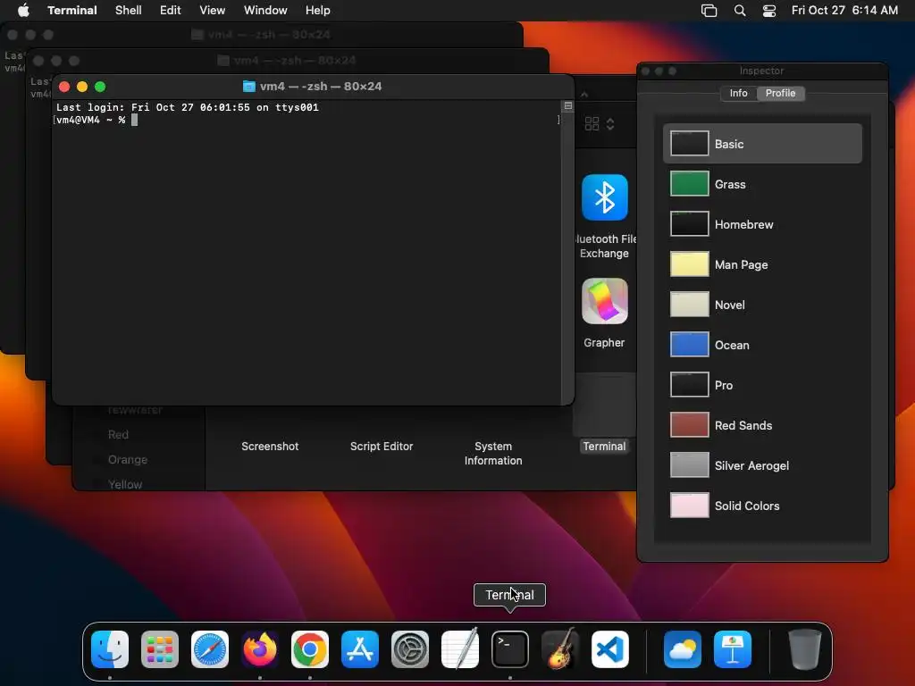Screen dimensions: 915x686
Task: Apply the Ocean profile
Action: [762, 345]
